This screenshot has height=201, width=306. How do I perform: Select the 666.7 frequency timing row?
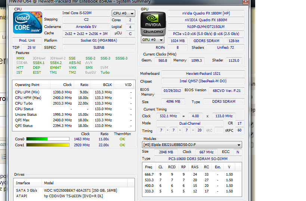coord(192,175)
